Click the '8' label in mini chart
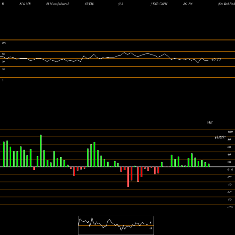Screen dimensions: 235x235 [x=150, y=223]
